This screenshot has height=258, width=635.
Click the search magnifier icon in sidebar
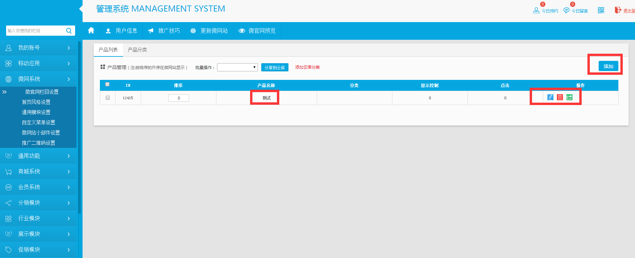coord(69,31)
